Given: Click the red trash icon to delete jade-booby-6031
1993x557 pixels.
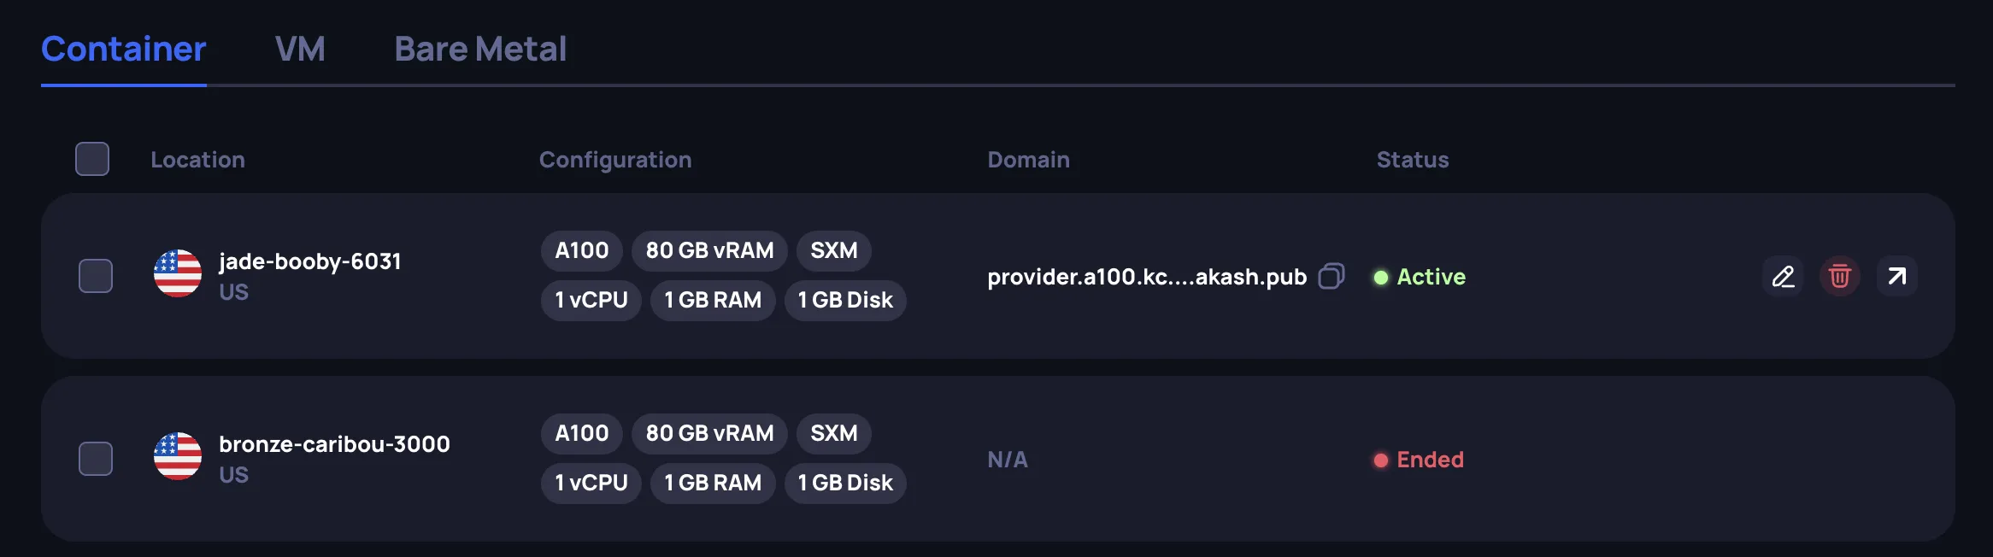Looking at the screenshot, I should point(1839,276).
